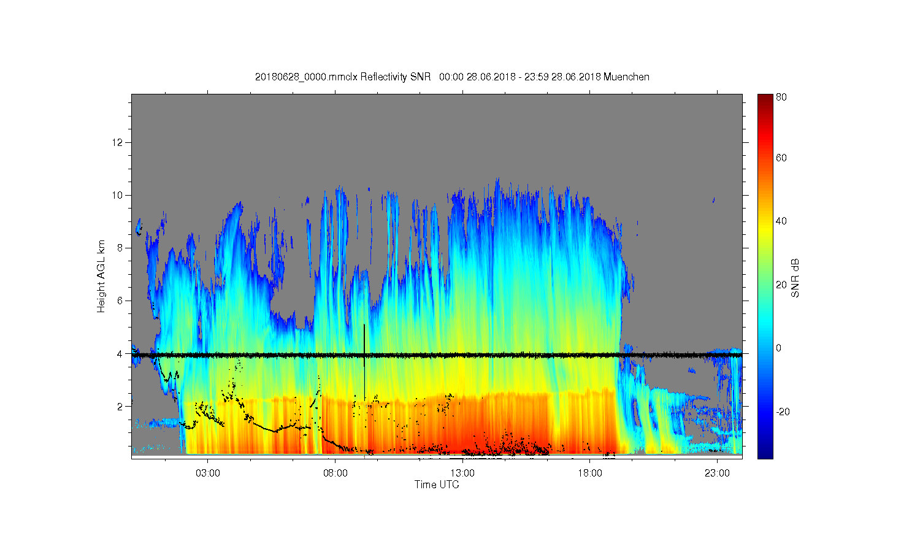The image size is (920, 552).
Task: Click the colorbar value label 40
Action: 781,221
